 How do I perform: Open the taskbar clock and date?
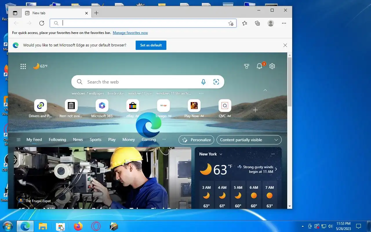point(343,226)
